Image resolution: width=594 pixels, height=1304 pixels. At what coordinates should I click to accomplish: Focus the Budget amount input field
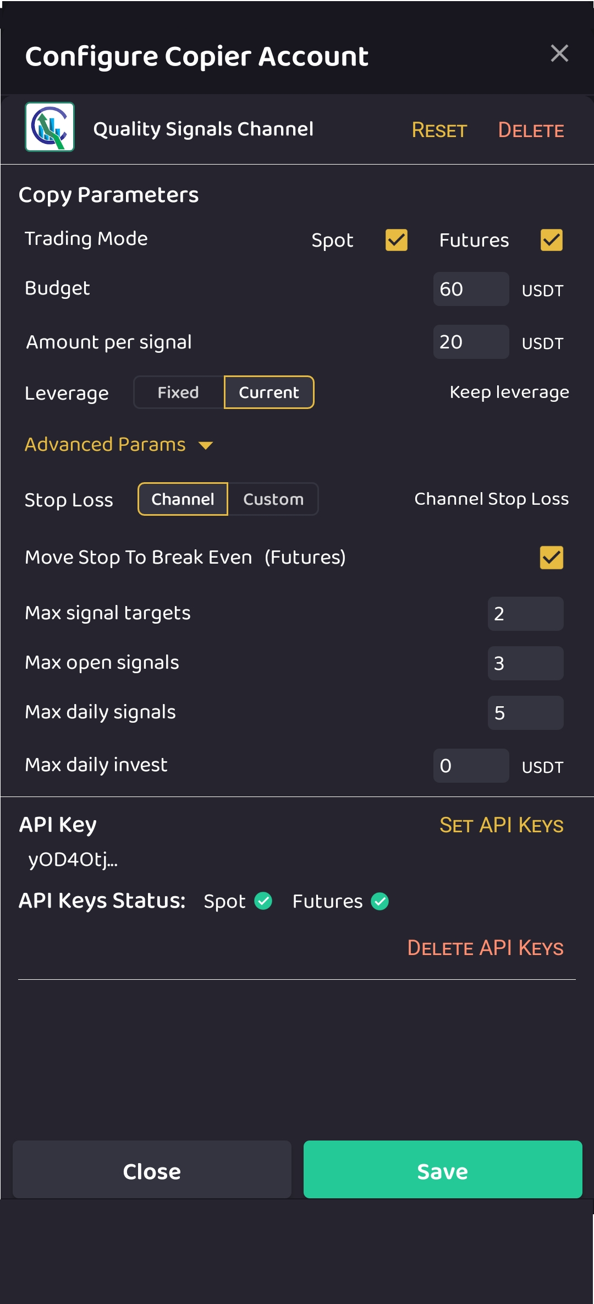point(471,289)
